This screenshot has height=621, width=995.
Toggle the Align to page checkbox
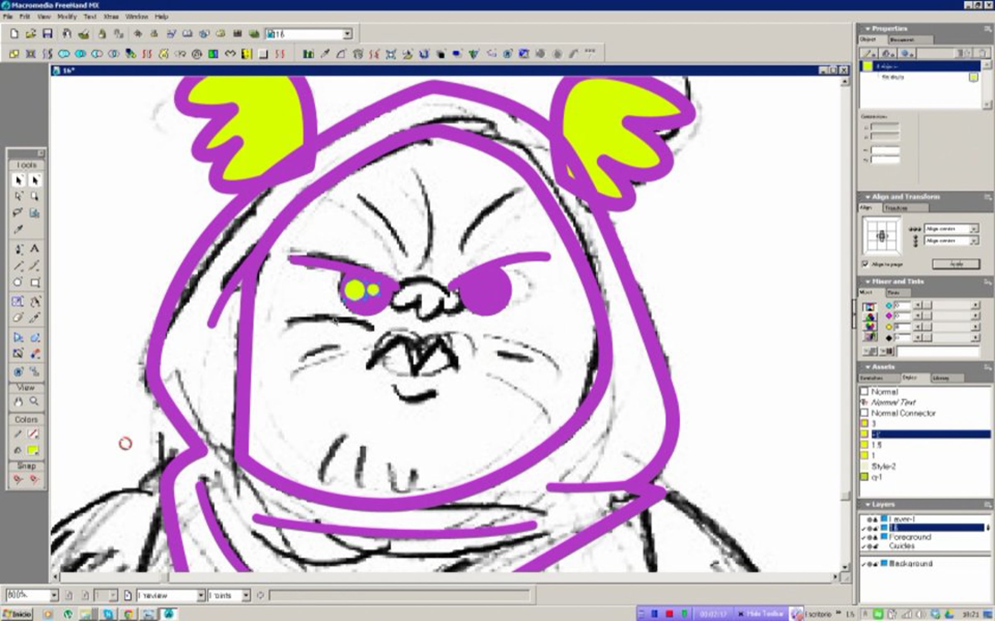click(x=865, y=264)
